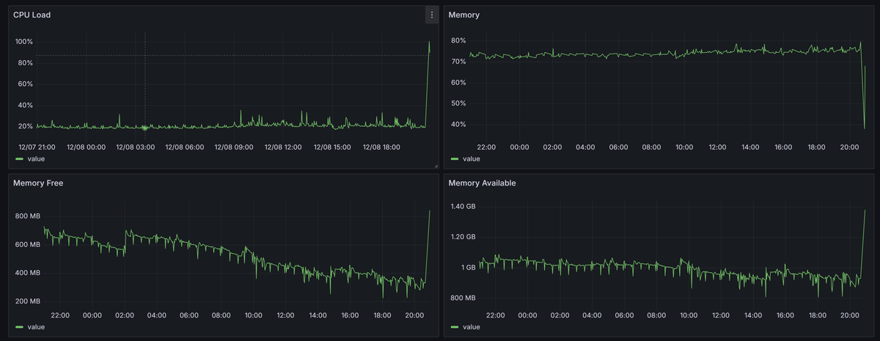Click the '200 MB' label in Memory Free panel
880x341 pixels.
pyautogui.click(x=27, y=301)
